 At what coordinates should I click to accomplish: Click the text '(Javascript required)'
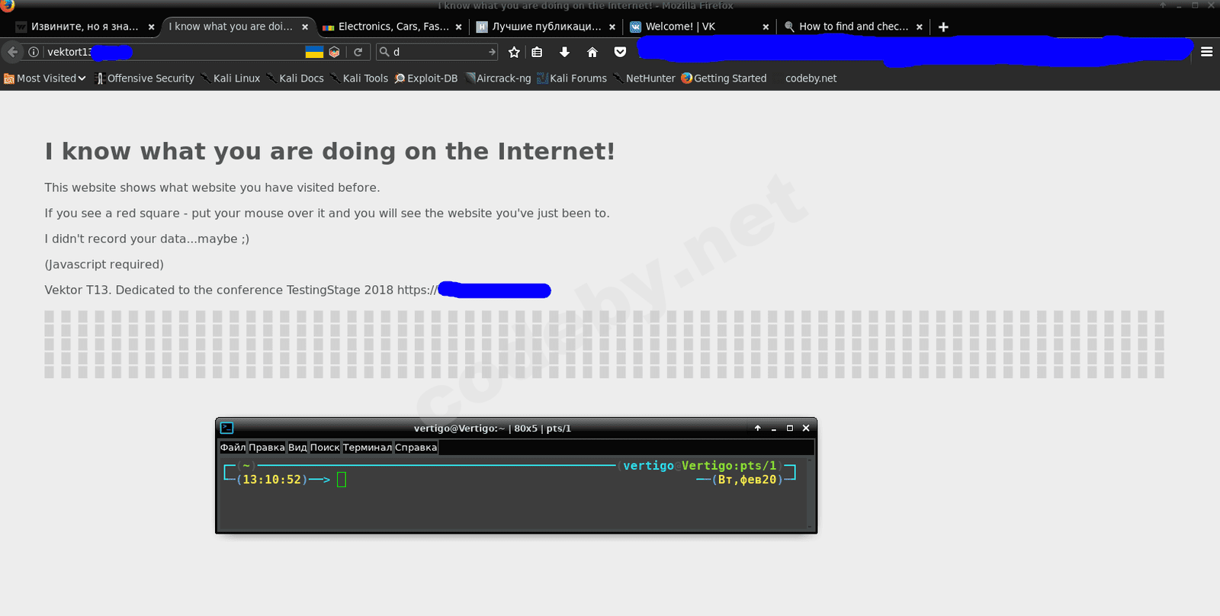click(x=104, y=265)
